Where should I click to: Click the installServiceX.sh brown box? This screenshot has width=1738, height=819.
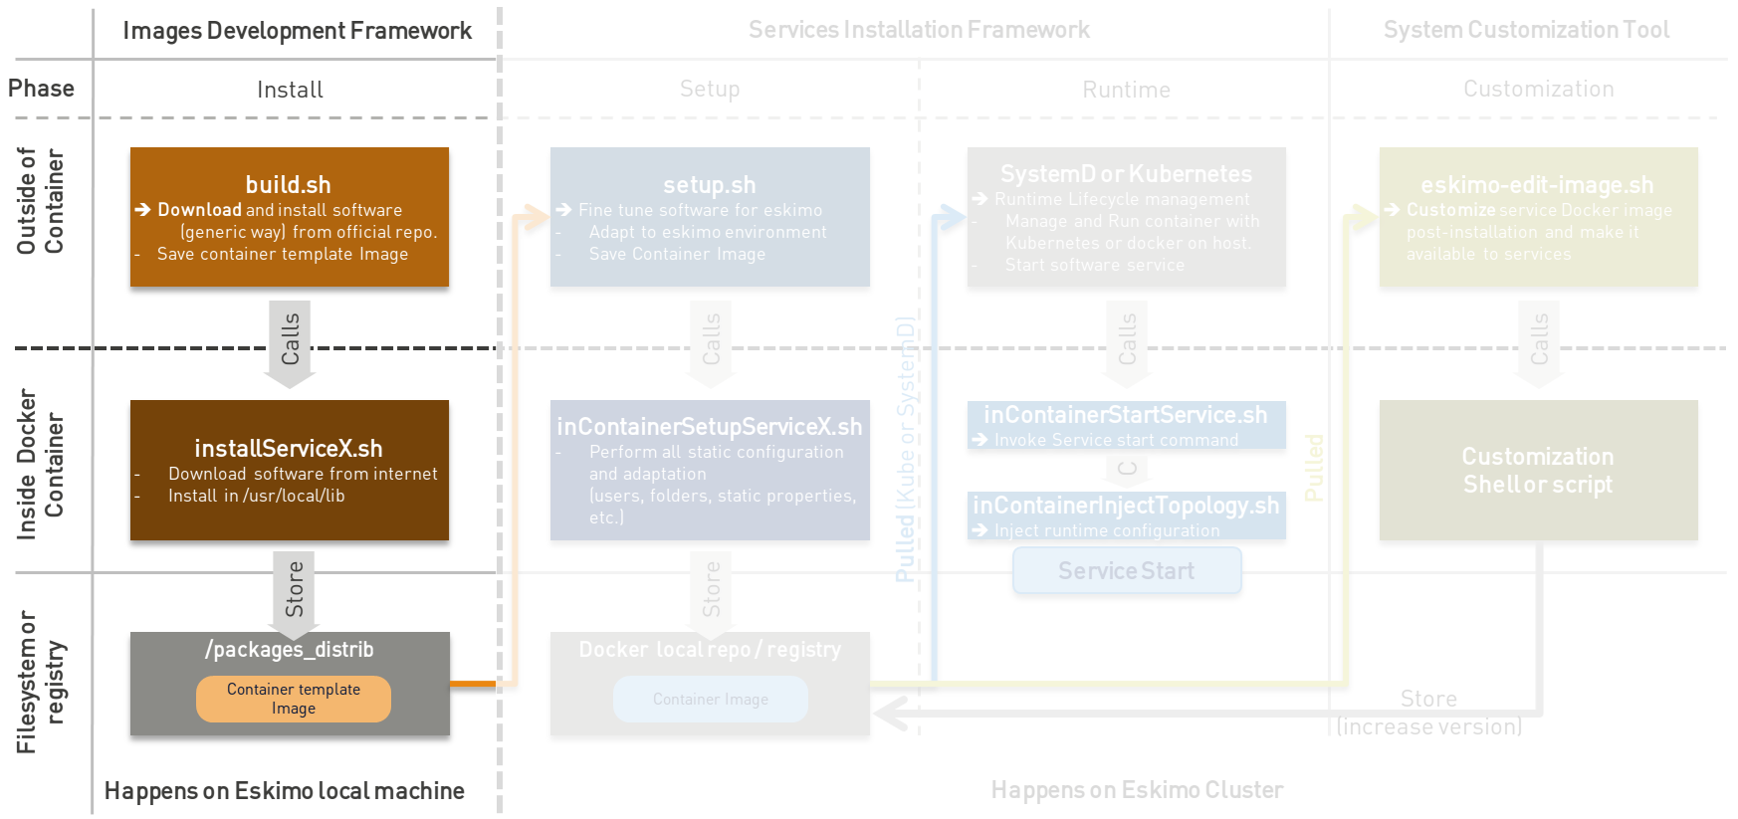point(290,471)
